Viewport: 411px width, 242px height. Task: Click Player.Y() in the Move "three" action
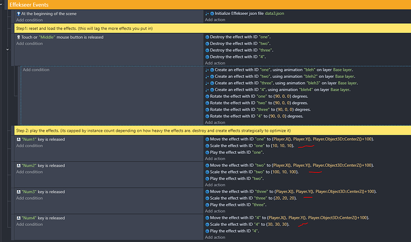click(304, 191)
